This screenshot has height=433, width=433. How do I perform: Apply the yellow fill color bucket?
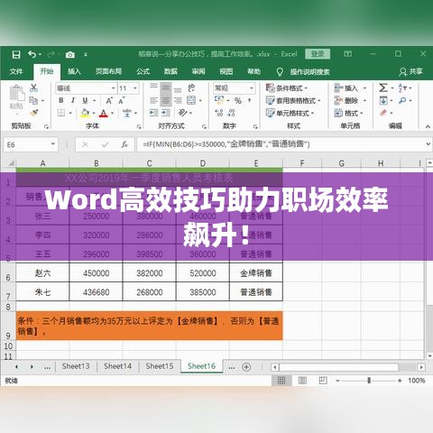click(85, 113)
